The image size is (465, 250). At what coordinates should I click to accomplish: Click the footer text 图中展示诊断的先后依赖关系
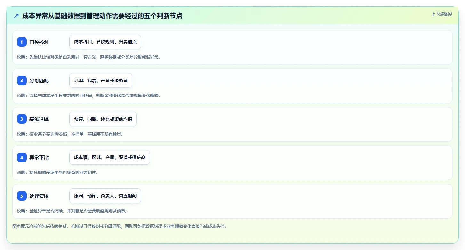pos(40,226)
